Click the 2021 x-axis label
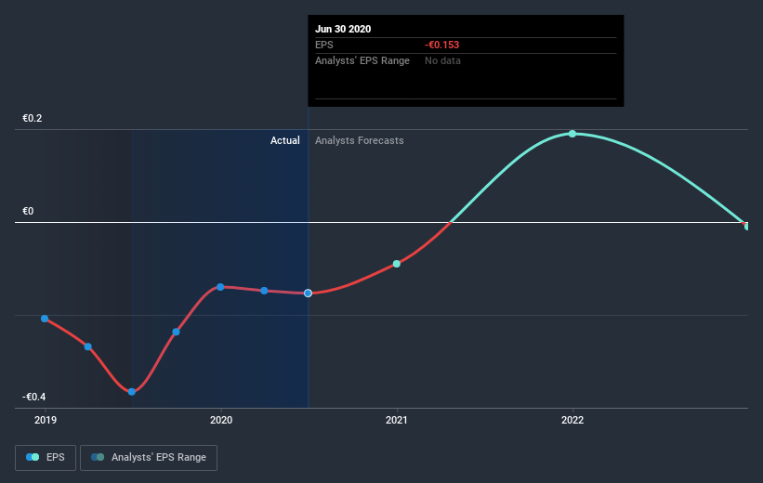 click(x=397, y=420)
